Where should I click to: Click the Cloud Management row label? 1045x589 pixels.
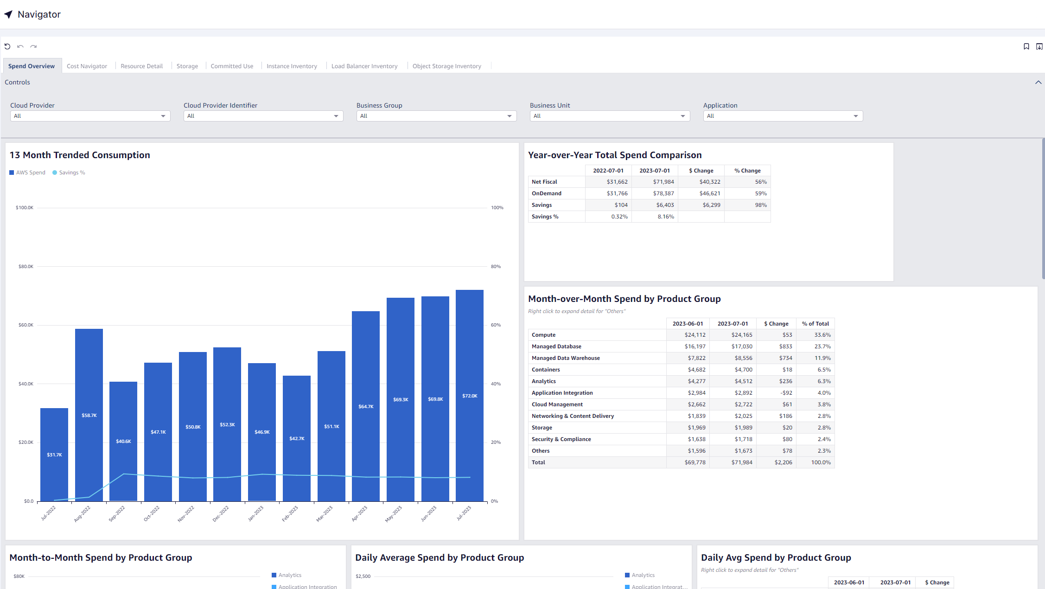coord(557,404)
